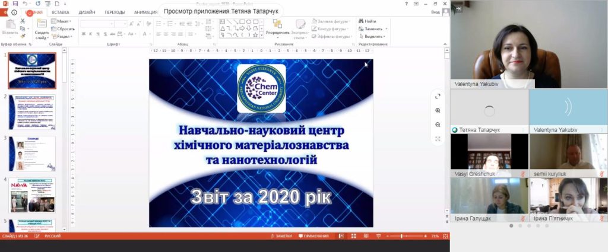This screenshot has height=252, width=608.
Task: Click the Find (Найти) tool
Action: click(x=367, y=21)
